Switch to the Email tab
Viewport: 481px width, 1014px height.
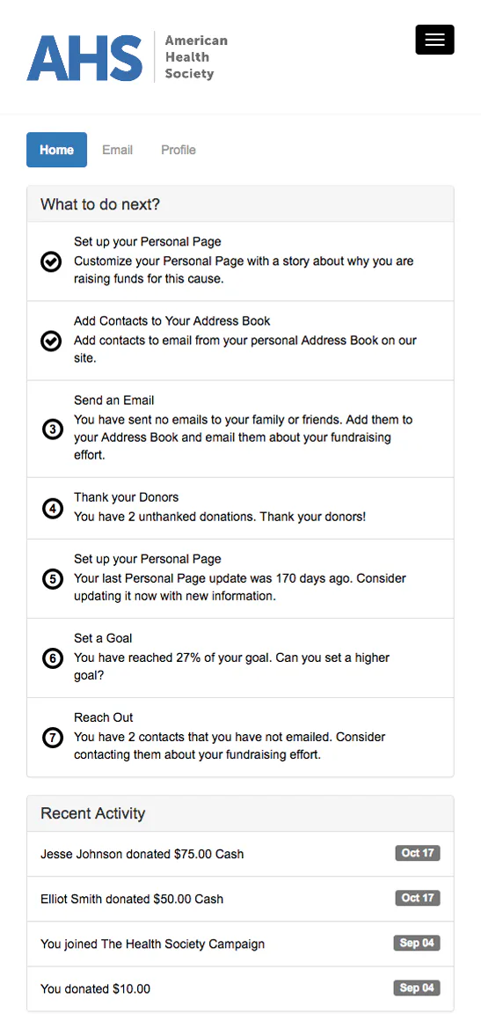(x=118, y=150)
